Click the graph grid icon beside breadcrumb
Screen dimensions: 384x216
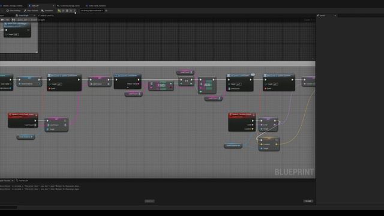pos(13,20)
